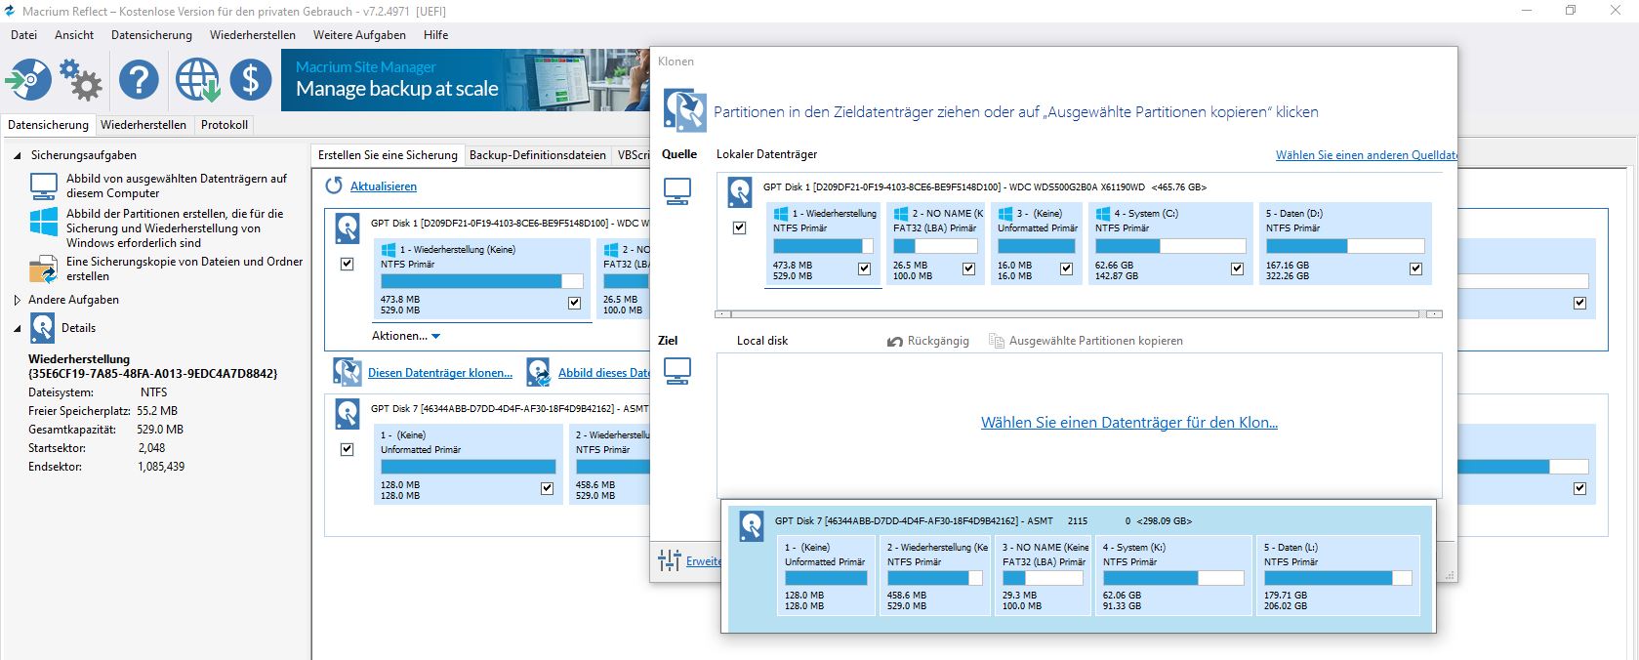Click GPT Disk 1 drive icon in Klonen dialog
Viewport: 1639px width, 660px height.
click(x=740, y=192)
